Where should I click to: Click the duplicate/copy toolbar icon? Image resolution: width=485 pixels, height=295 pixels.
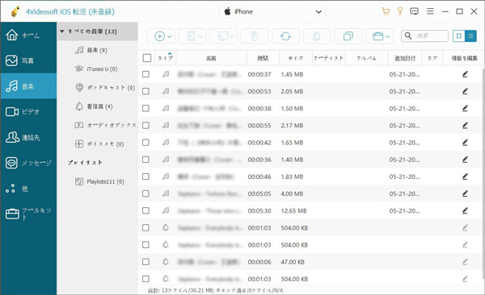(348, 36)
